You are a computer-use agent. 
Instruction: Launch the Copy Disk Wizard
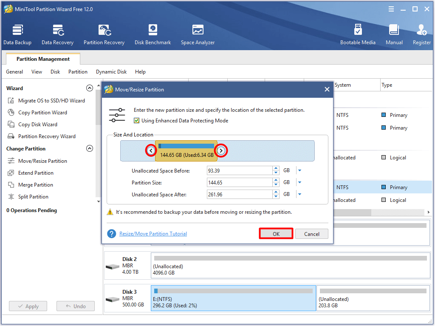38,125
